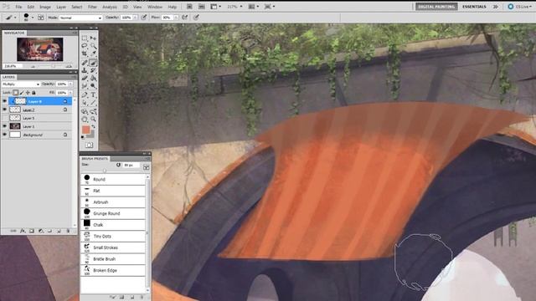Hide the Background layer
This screenshot has height=301, width=536.
[5, 135]
